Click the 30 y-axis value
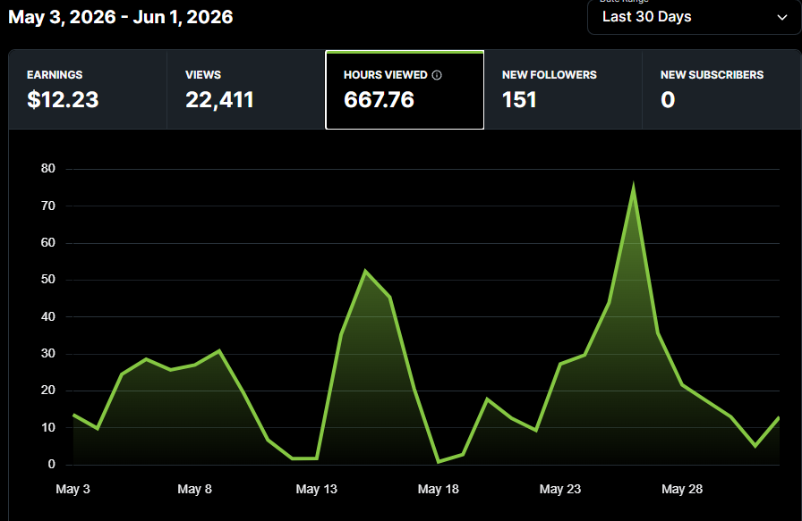 click(48, 354)
